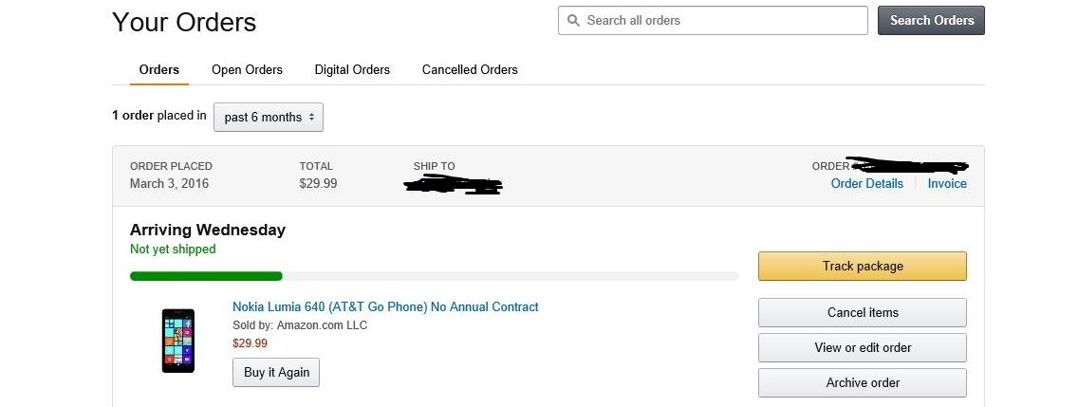The width and height of the screenshot is (1078, 407).
Task: Open the Open Orders tab
Action: 247,69
